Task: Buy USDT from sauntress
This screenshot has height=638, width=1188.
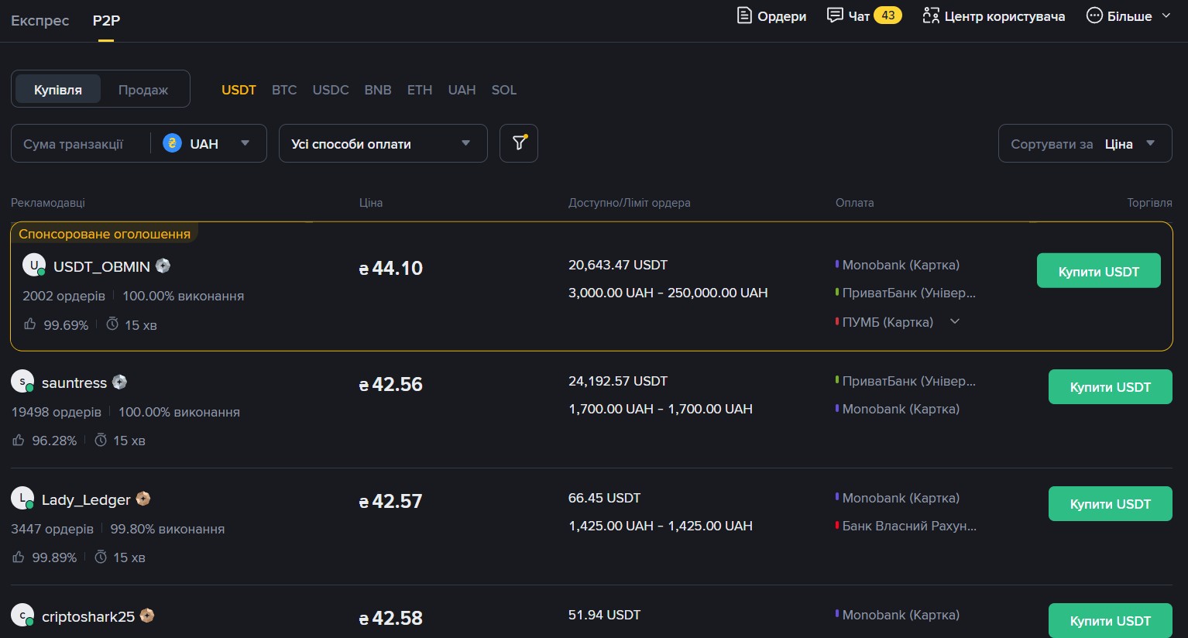Action: 1110,386
